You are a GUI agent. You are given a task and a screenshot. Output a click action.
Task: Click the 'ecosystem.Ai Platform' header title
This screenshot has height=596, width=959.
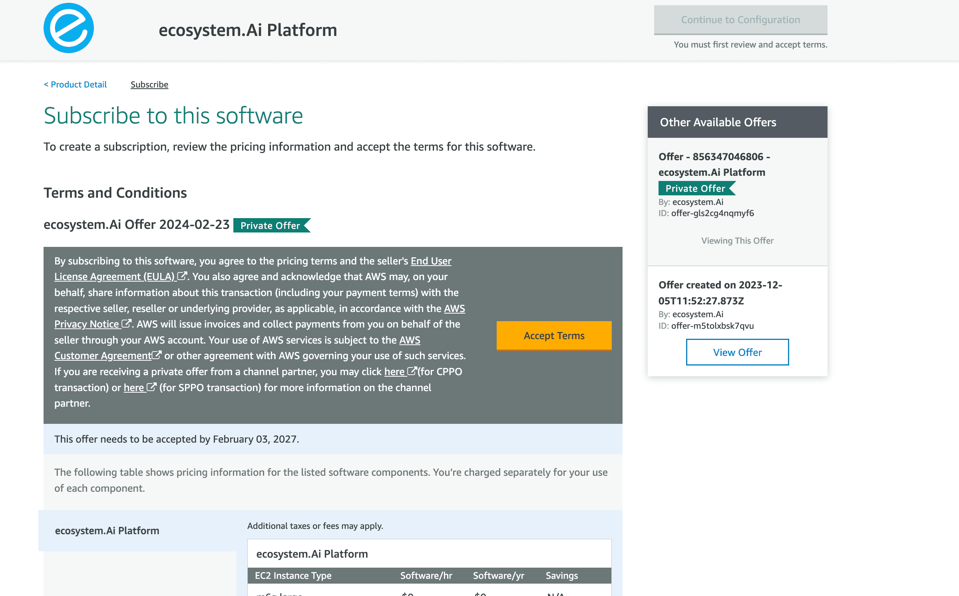tap(248, 30)
